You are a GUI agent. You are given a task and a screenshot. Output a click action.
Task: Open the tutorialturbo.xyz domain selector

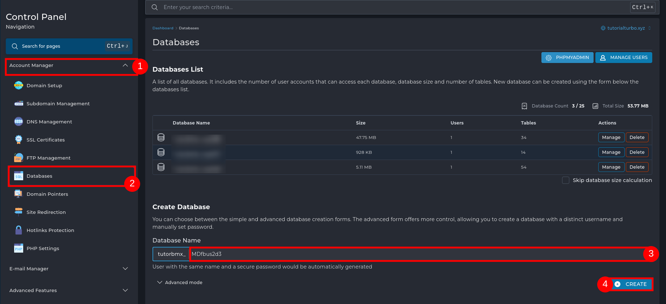(626, 28)
